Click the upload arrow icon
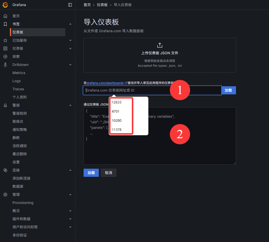 (x=160, y=45)
